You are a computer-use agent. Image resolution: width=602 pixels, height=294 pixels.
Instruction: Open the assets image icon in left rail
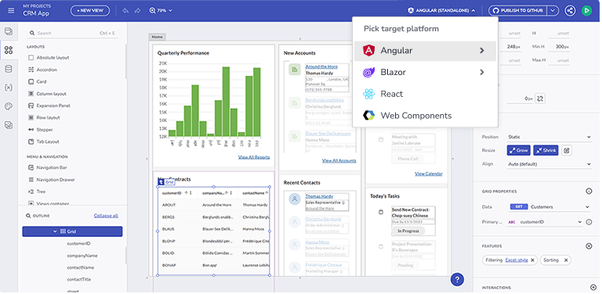9,125
